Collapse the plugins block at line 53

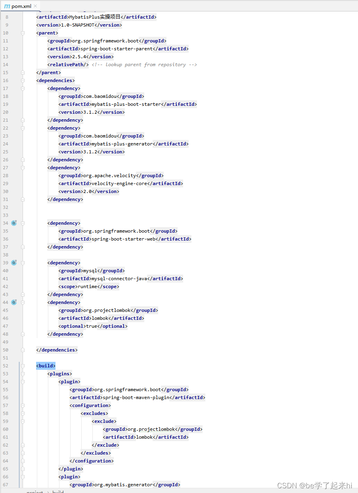[x=23, y=374]
